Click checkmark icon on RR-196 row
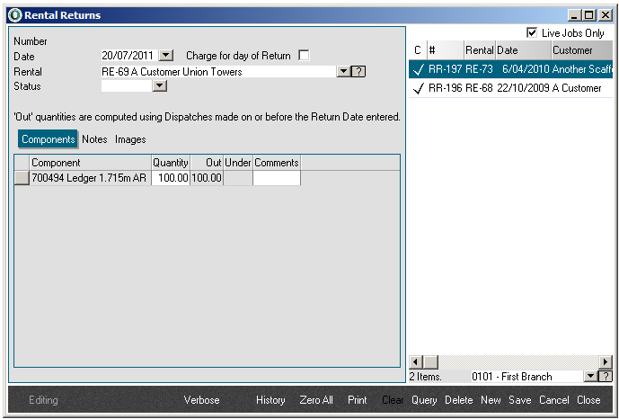Viewport: 619px width, 419px height. [417, 89]
